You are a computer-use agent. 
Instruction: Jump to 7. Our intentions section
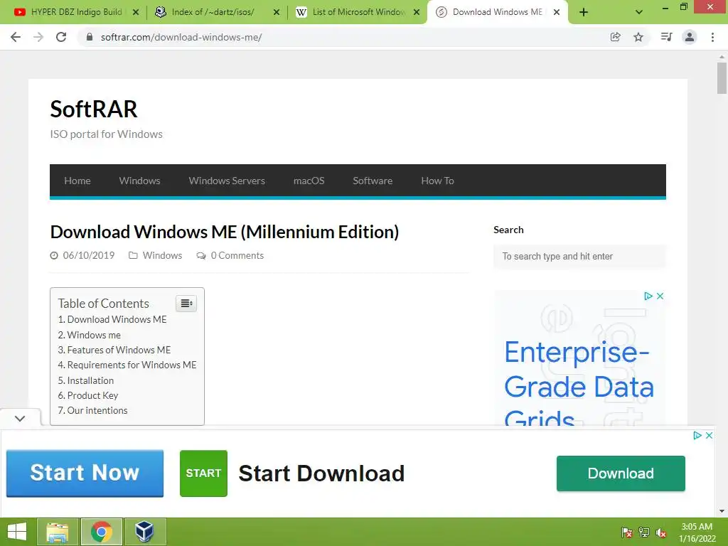[93, 410]
